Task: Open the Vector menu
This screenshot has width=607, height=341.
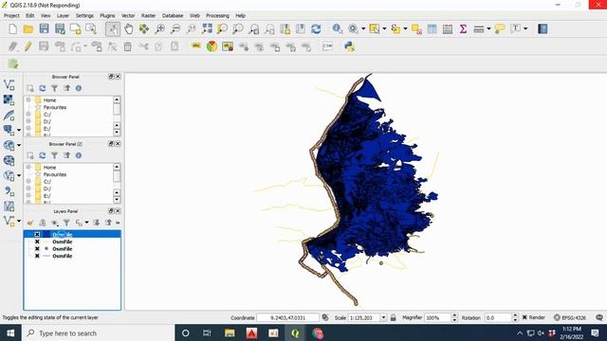Action: click(128, 15)
